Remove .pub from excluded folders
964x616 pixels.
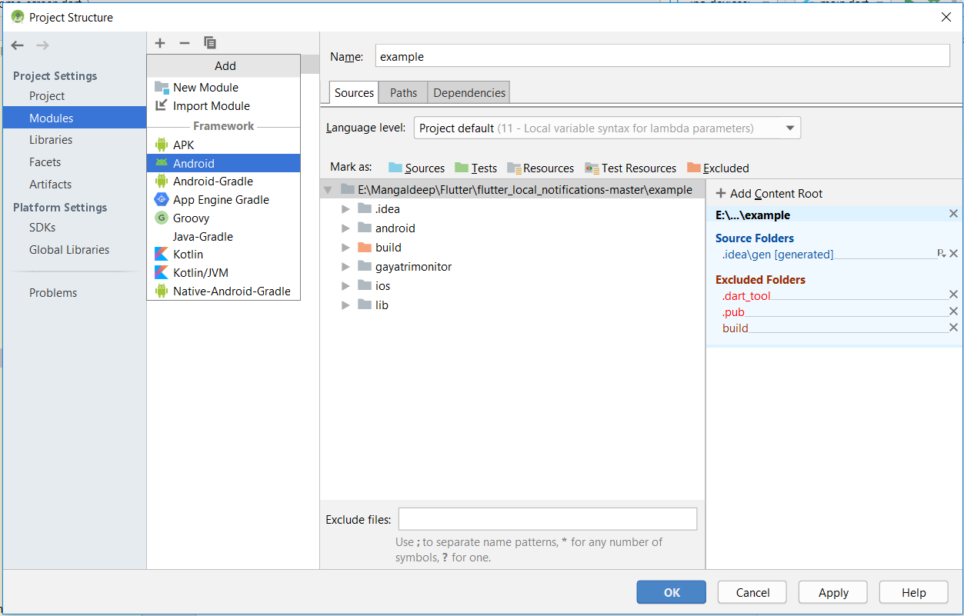[953, 311]
